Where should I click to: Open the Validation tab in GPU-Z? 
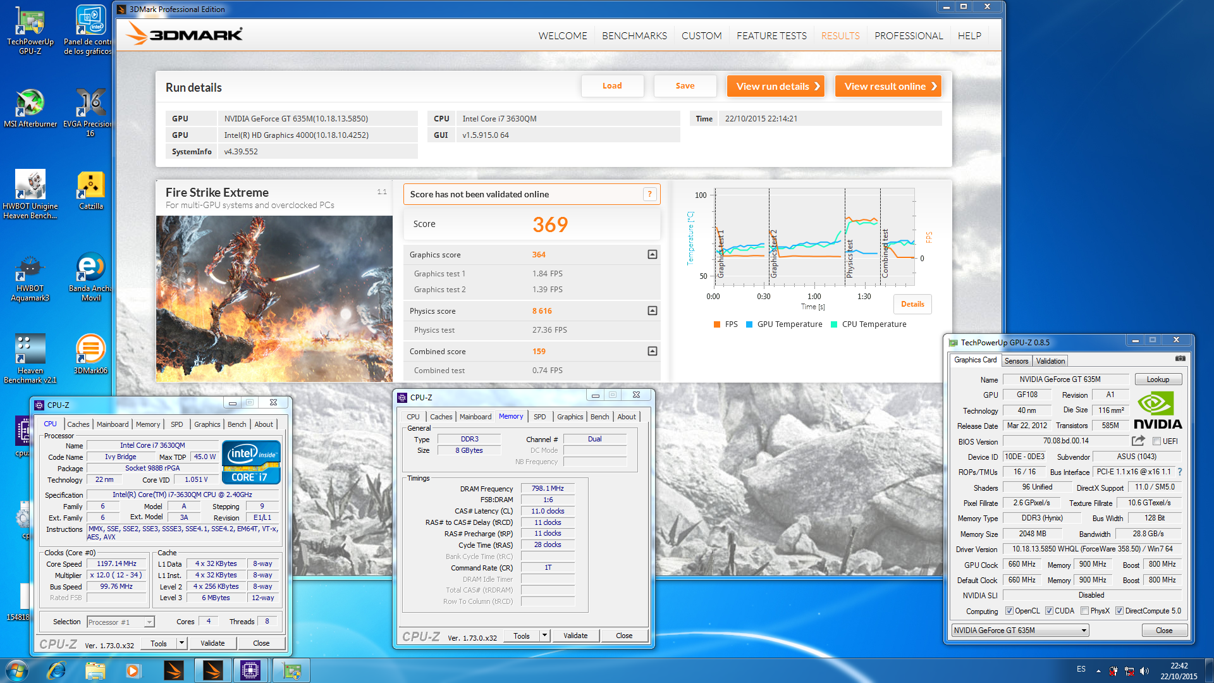tap(1050, 361)
